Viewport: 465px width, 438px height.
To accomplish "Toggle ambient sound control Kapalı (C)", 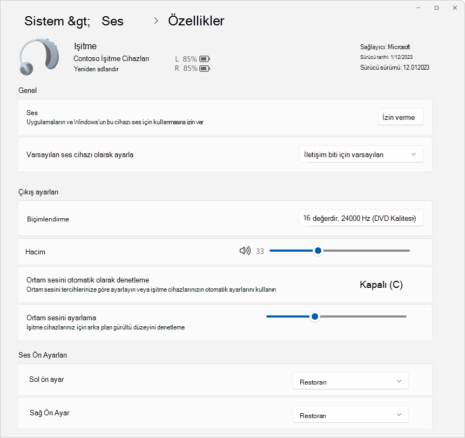I will click(381, 285).
